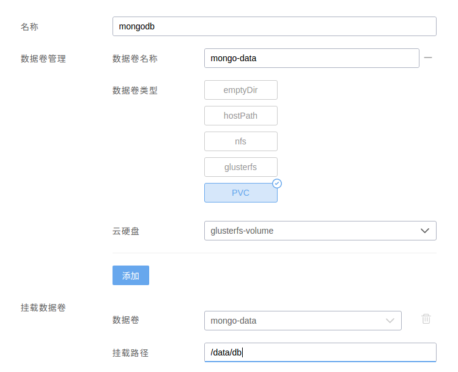Viewport: 458px width, 372px height.
Task: Click the 挂载数据卷 section label
Action: click(x=43, y=307)
